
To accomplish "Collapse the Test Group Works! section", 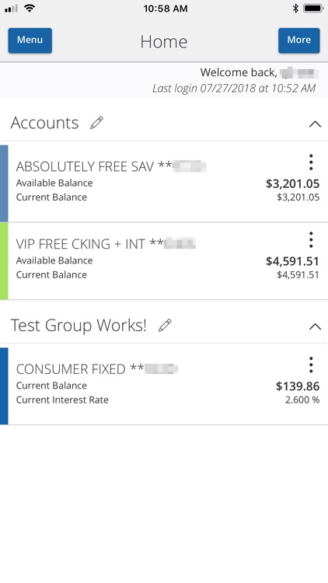I will click(315, 326).
